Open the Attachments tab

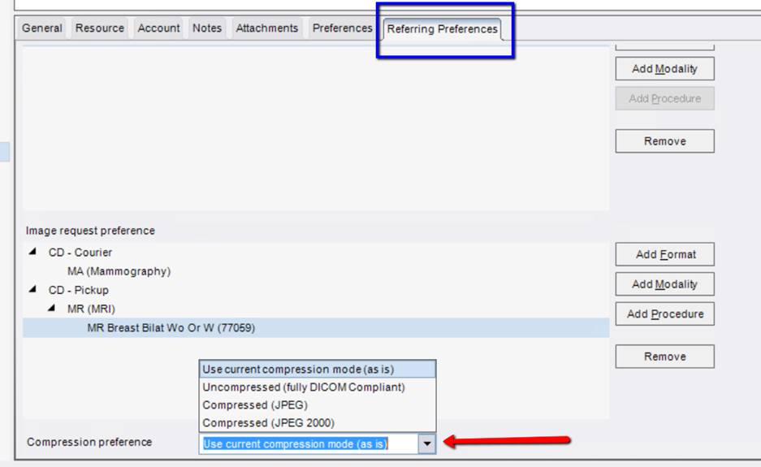(x=267, y=28)
